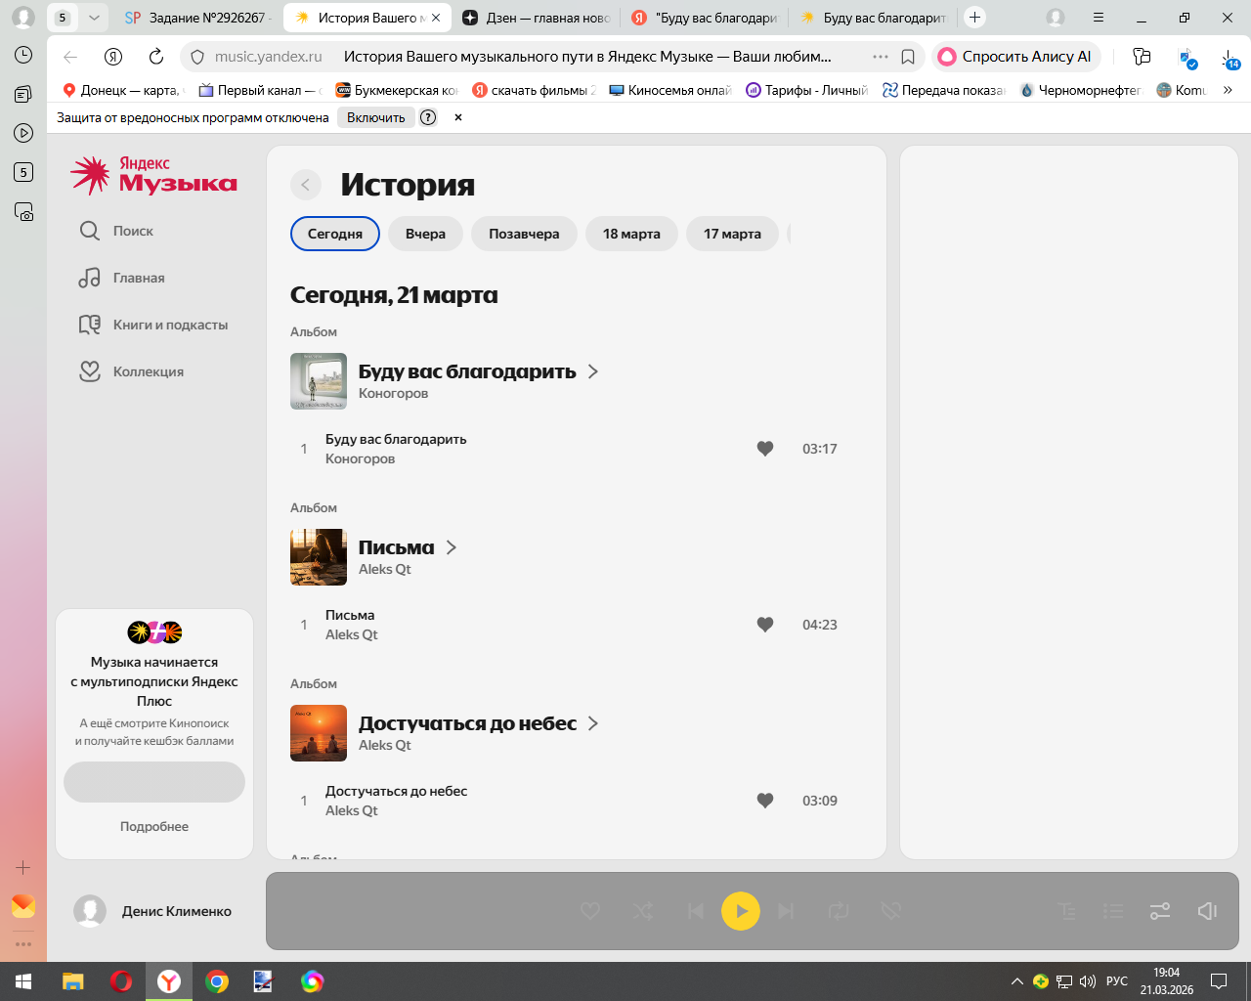This screenshot has width=1251, height=1001.
Task: Dislike the current track in the player
Action: tap(890, 911)
